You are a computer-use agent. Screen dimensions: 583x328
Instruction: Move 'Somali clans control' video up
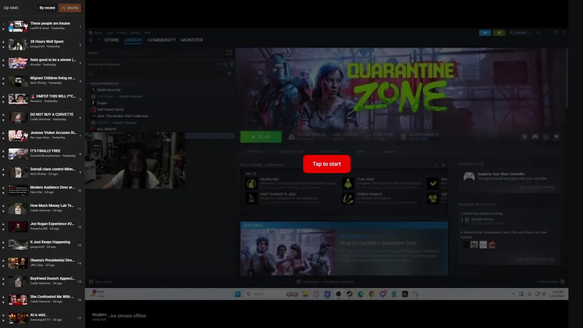point(3,169)
